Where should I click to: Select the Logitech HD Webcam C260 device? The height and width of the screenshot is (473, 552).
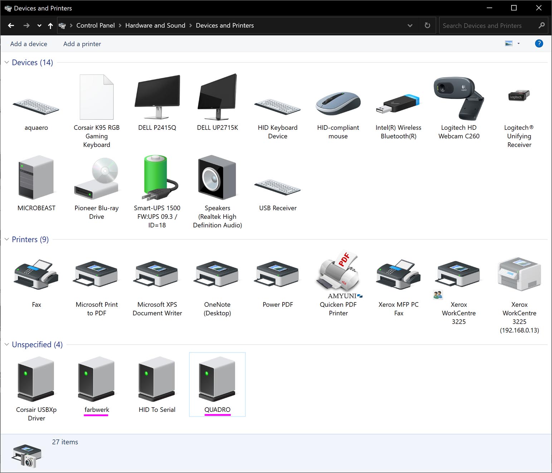(459, 99)
